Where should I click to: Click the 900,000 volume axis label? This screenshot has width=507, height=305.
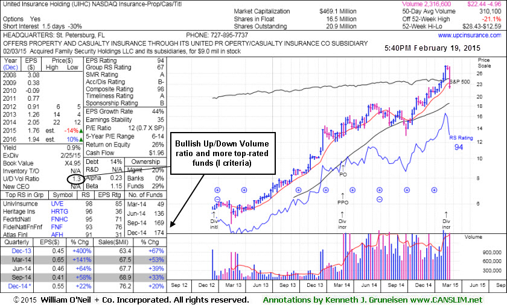point(492,253)
